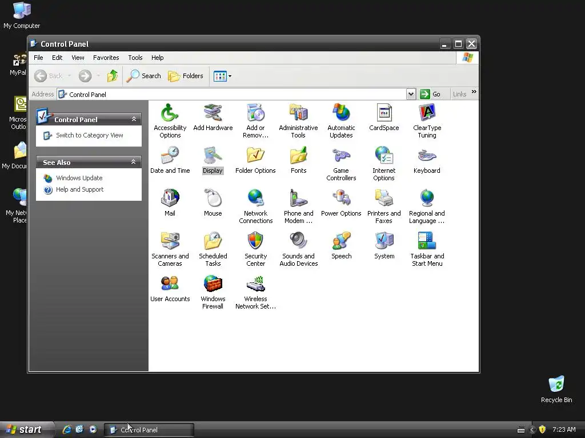Viewport: 585px width, 438px height.
Task: Click Control Panel taskbar button
Action: (149, 430)
